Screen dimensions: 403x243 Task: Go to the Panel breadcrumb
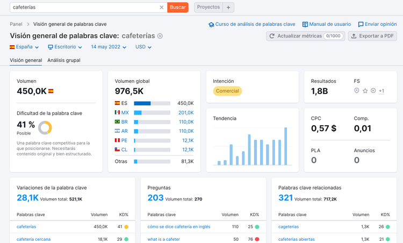click(x=16, y=24)
